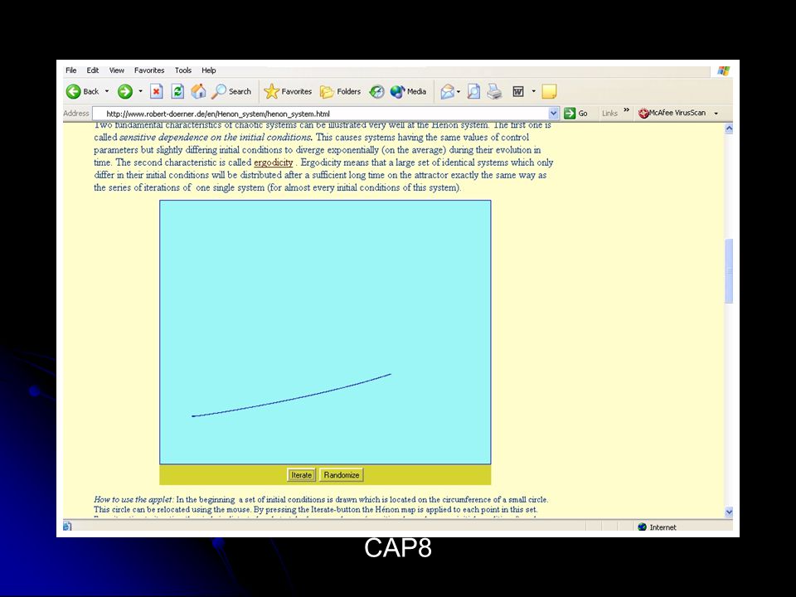Click the status bar page icon

coord(67,527)
